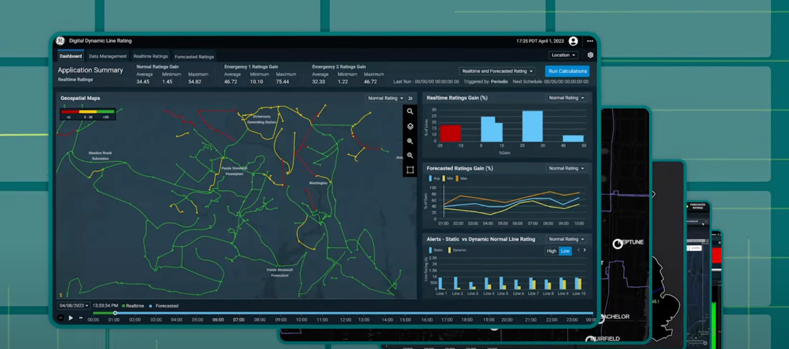789x349 pixels.
Task: Click the user profile avatar icon
Action: click(573, 41)
